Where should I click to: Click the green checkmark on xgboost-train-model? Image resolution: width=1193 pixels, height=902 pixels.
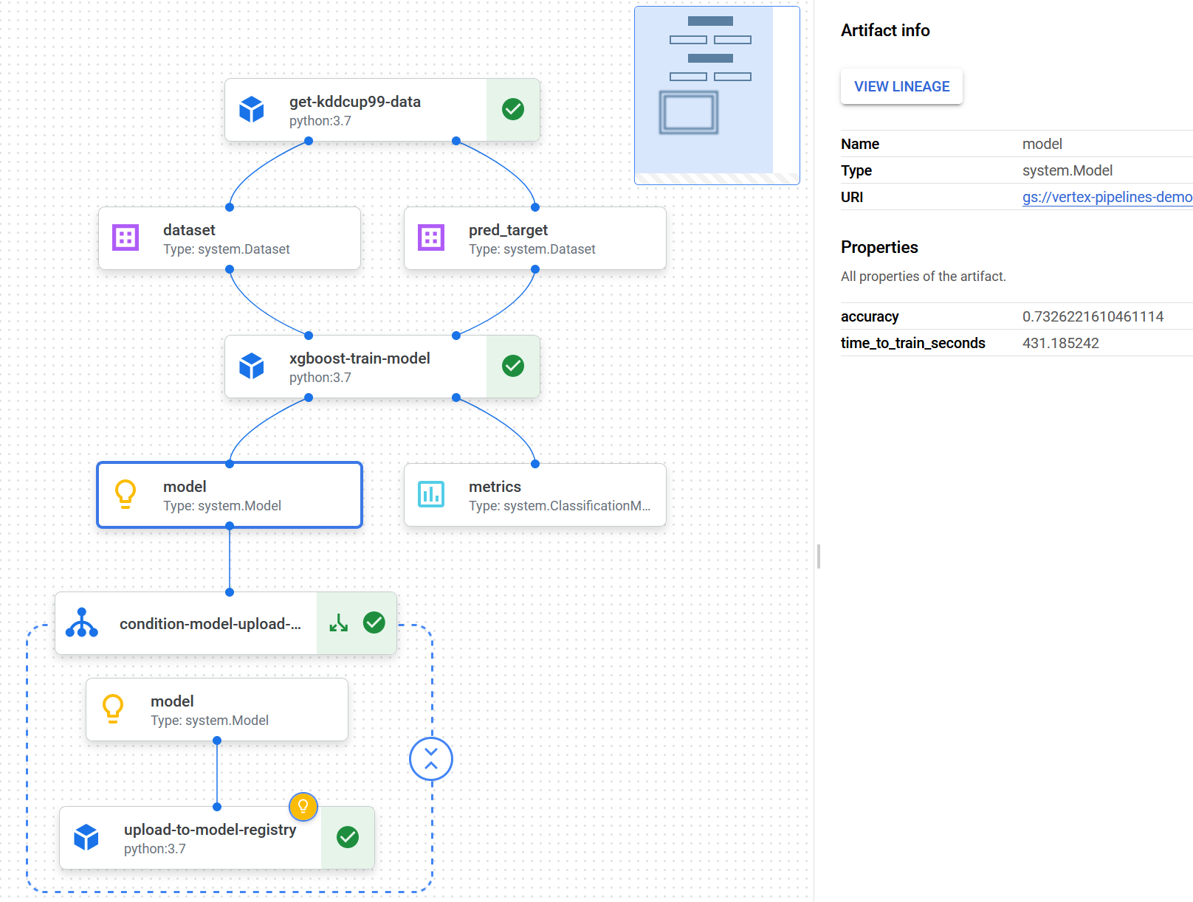513,367
